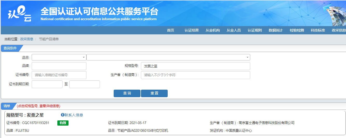Click the manufacturer 南京富士通电子信息科技股份有限公司
346x138 pixels.
(x=267, y=123)
